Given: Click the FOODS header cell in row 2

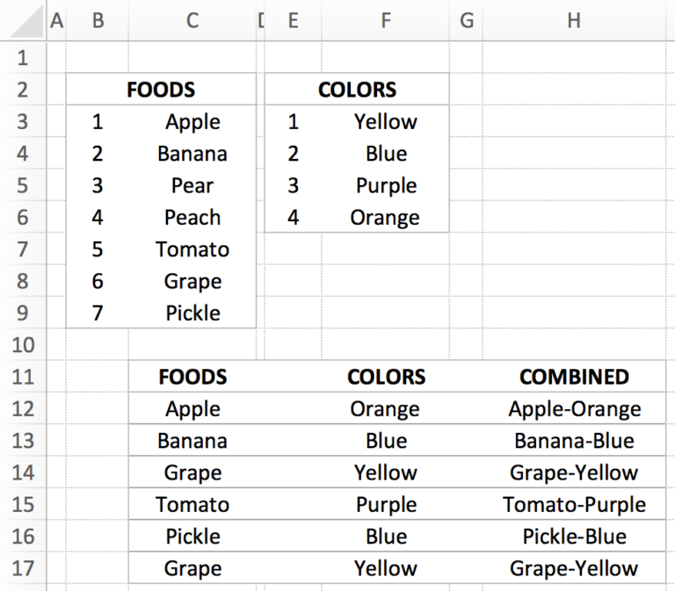Looking at the screenshot, I should tap(161, 90).
